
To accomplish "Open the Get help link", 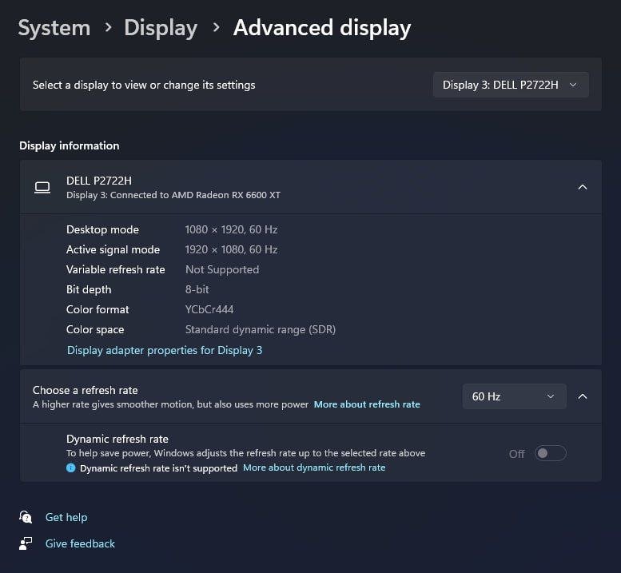I will (x=66, y=517).
